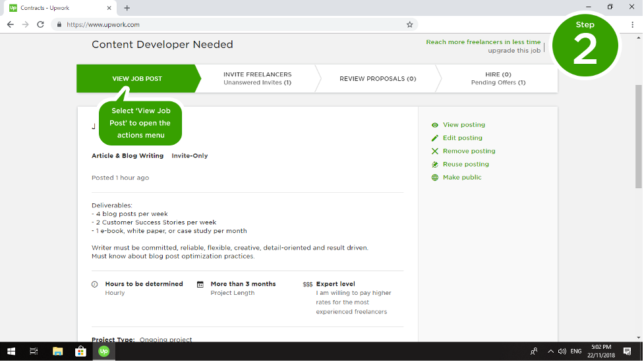
Task: Show hidden tray icons with the chevron
Action: [550, 351]
